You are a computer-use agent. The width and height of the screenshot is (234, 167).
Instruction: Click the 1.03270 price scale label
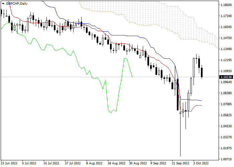pyautogui.click(x=226, y=137)
